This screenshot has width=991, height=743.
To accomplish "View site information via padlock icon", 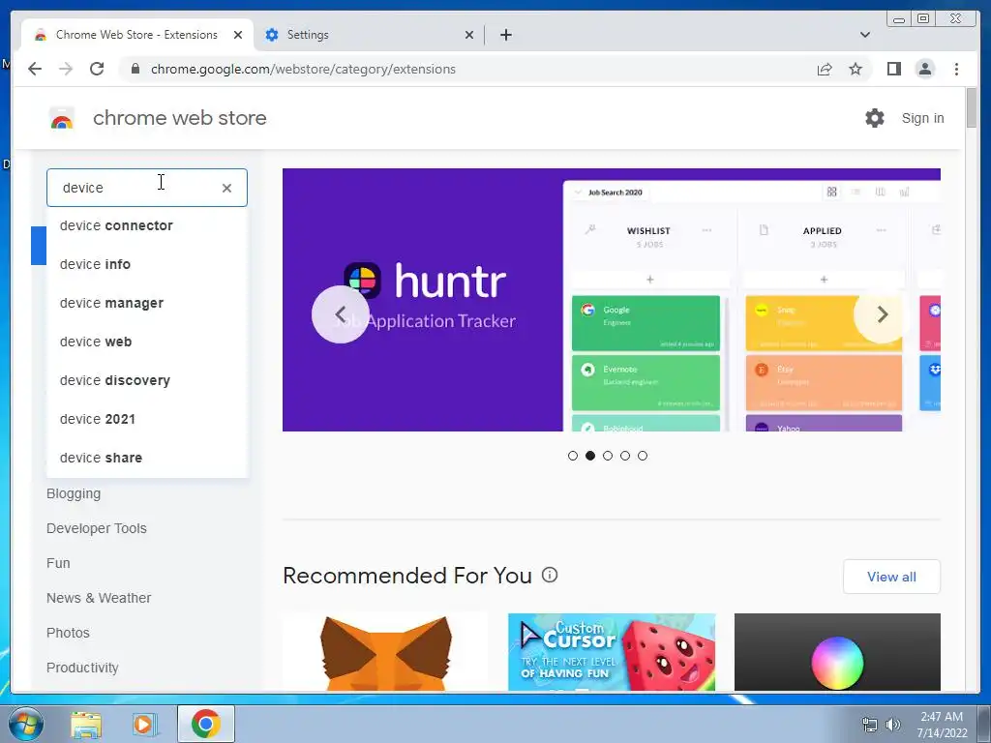I will pyautogui.click(x=135, y=69).
